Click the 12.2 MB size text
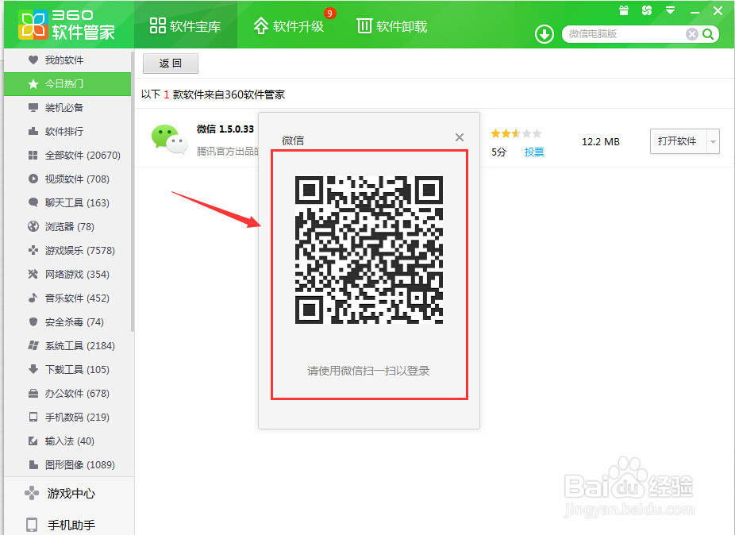Screen dimensions: 735x535 [601, 141]
